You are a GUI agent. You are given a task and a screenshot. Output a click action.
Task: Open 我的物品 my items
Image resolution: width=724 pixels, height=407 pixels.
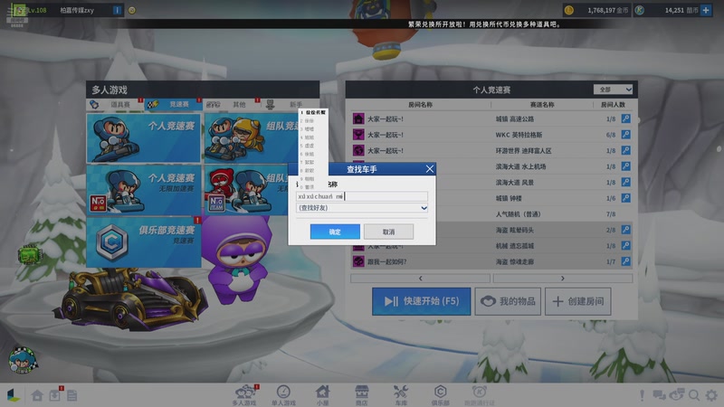[508, 301]
